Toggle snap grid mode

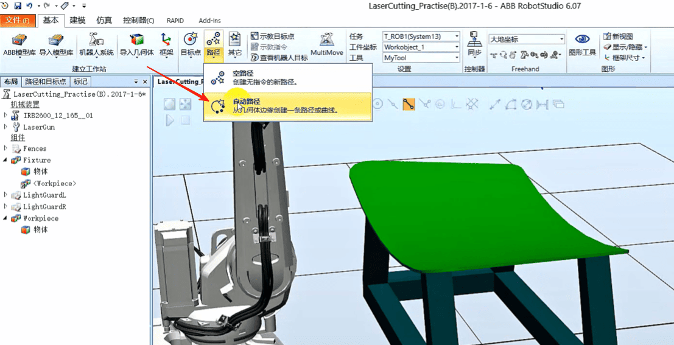coord(472,104)
